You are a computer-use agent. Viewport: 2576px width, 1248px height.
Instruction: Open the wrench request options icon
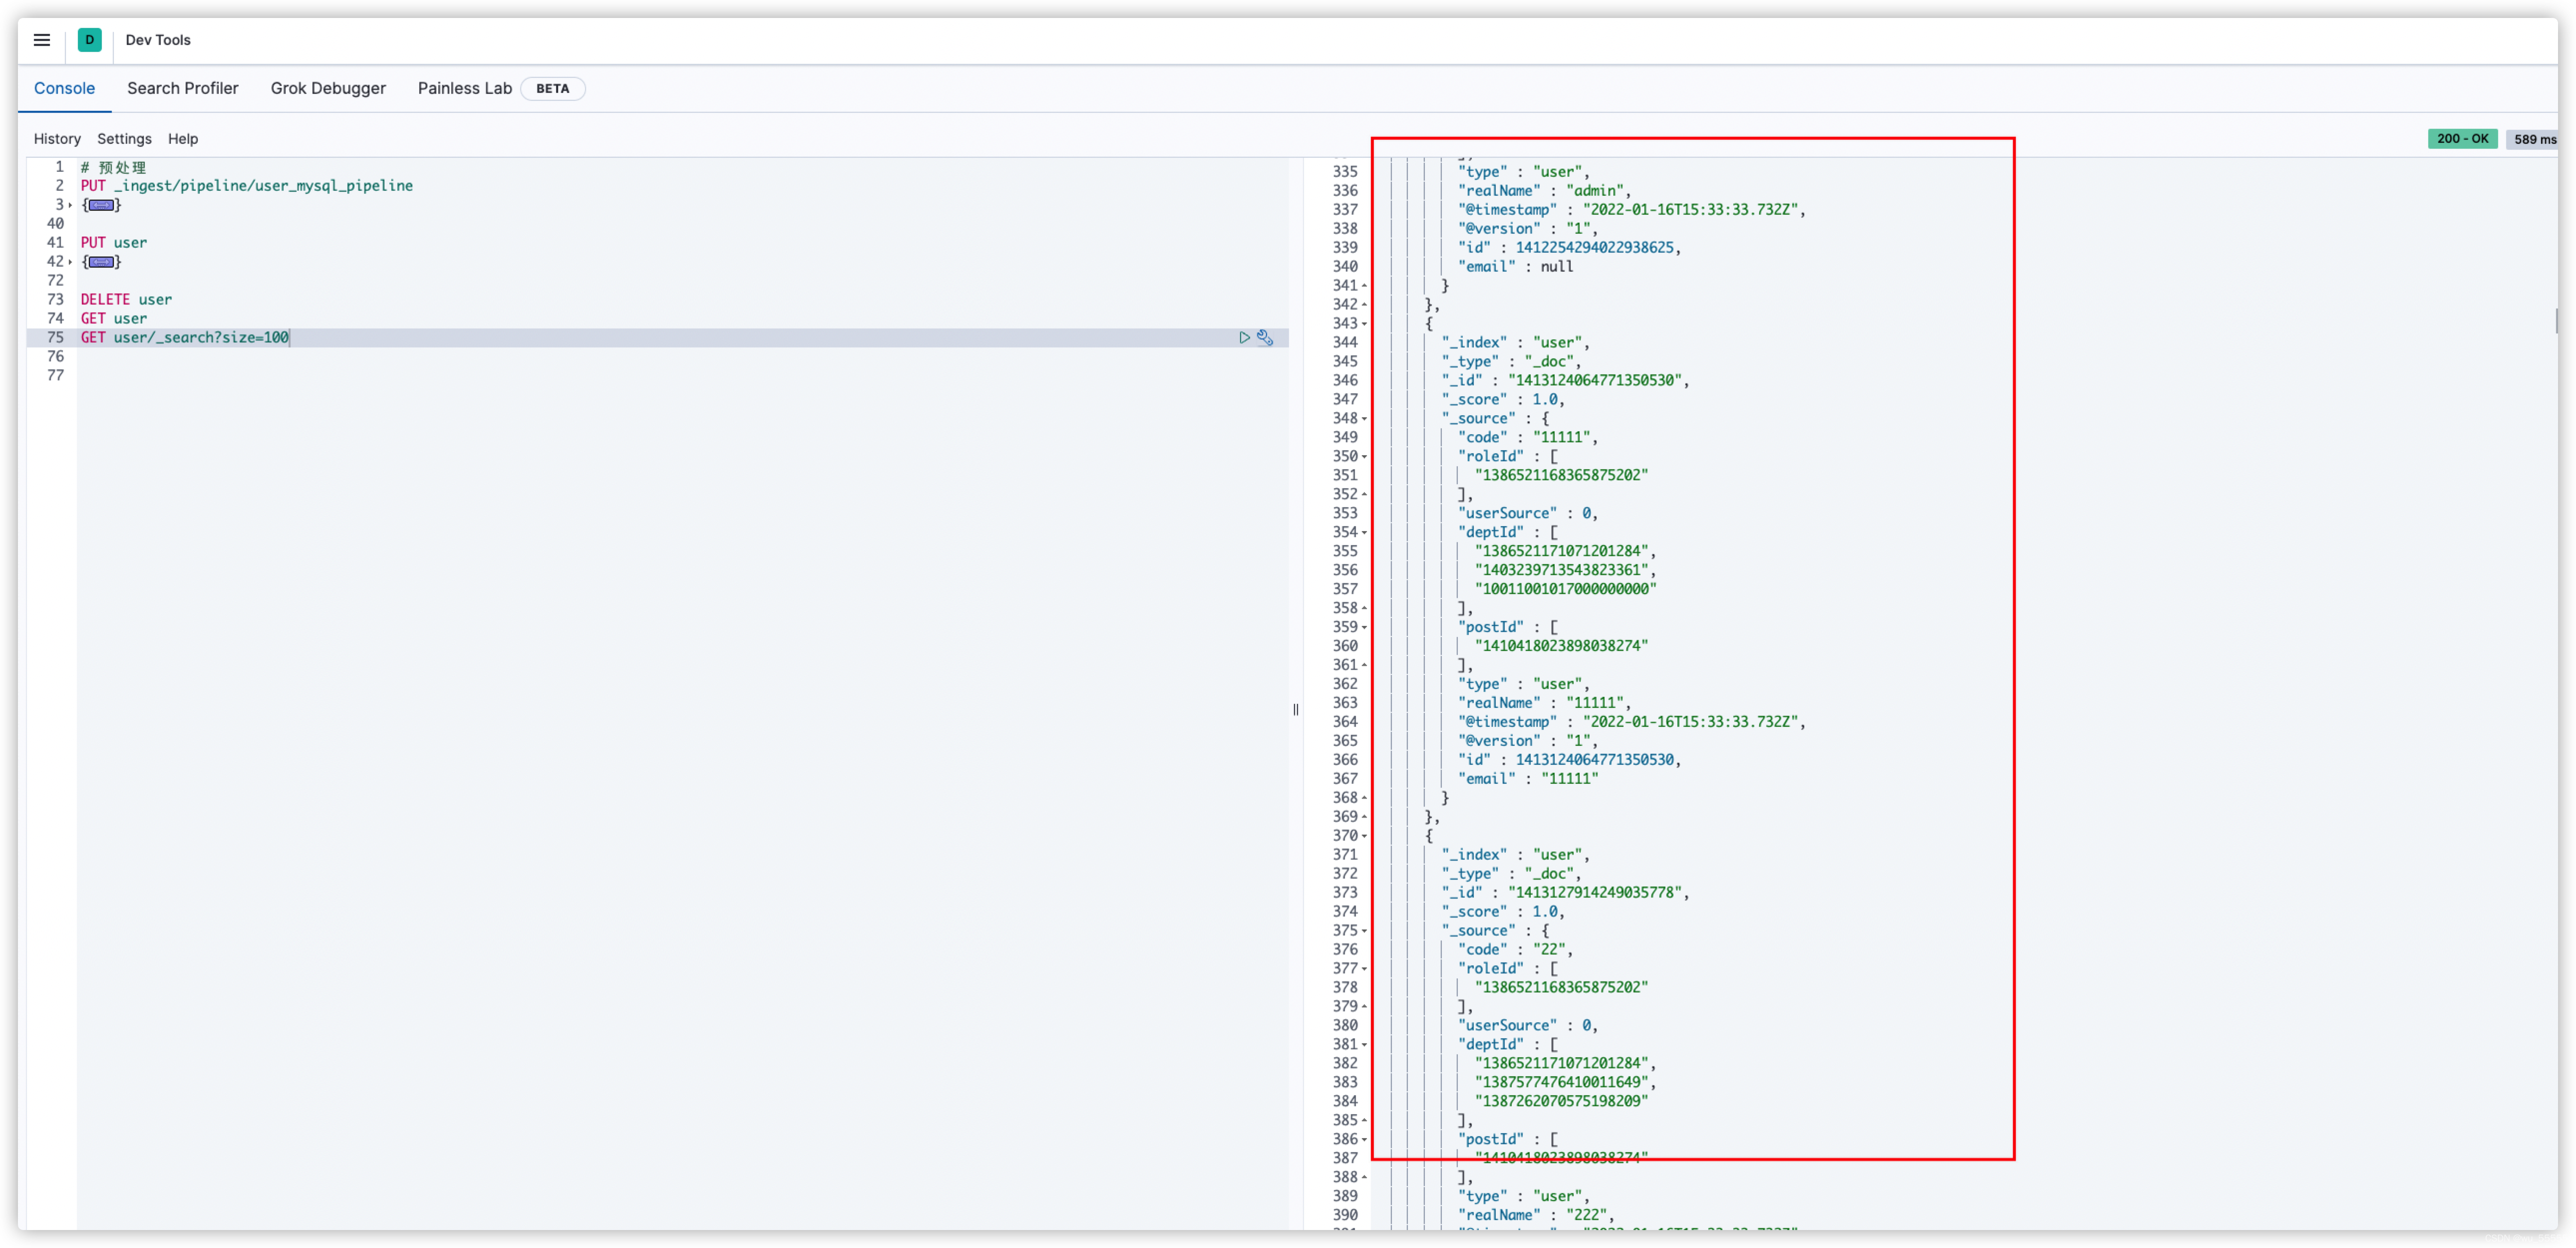(1265, 338)
